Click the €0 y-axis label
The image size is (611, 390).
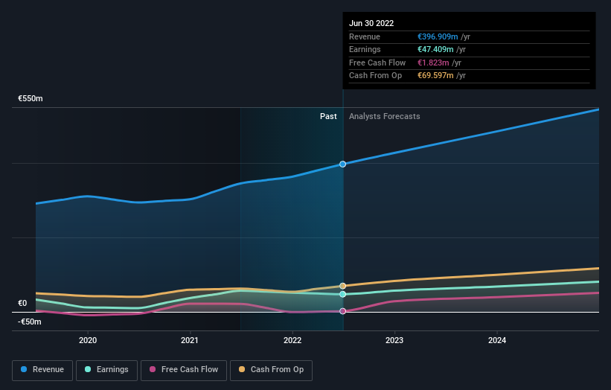coord(22,303)
